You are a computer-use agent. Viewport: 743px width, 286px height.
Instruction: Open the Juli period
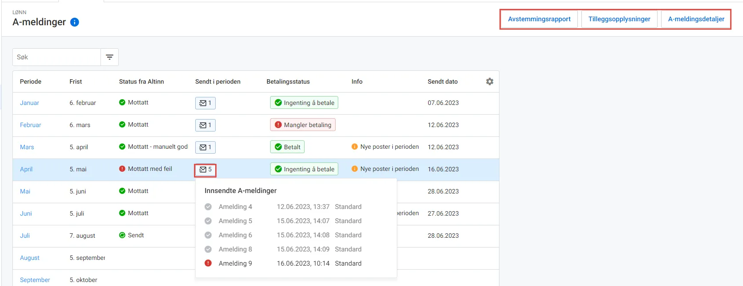tap(25, 236)
